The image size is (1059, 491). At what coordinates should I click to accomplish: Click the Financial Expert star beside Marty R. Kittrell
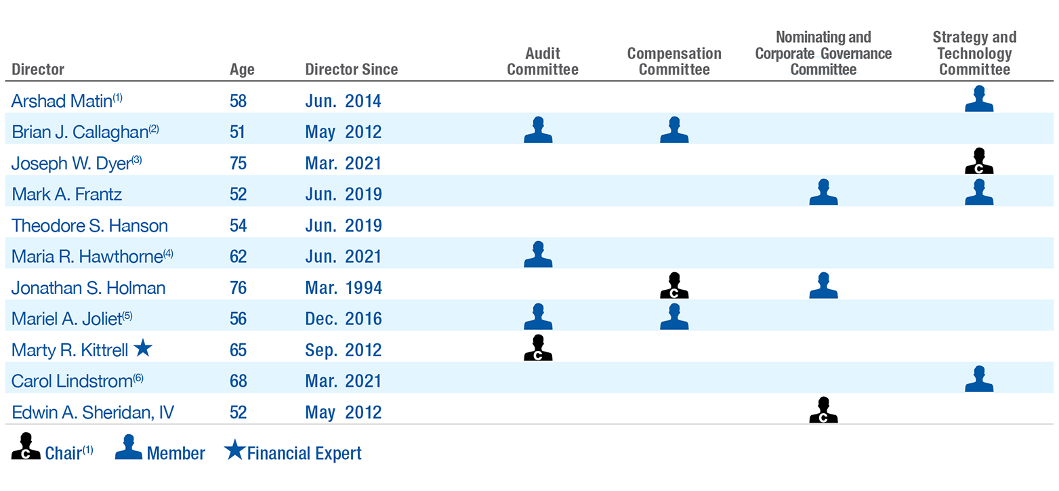pos(142,349)
